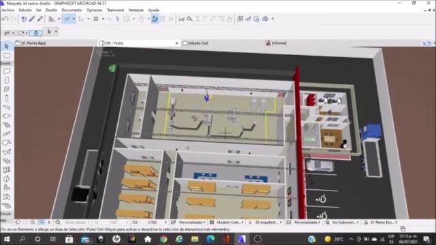
Task: Click the Undo arrow icon
Action: tap(5, 19)
